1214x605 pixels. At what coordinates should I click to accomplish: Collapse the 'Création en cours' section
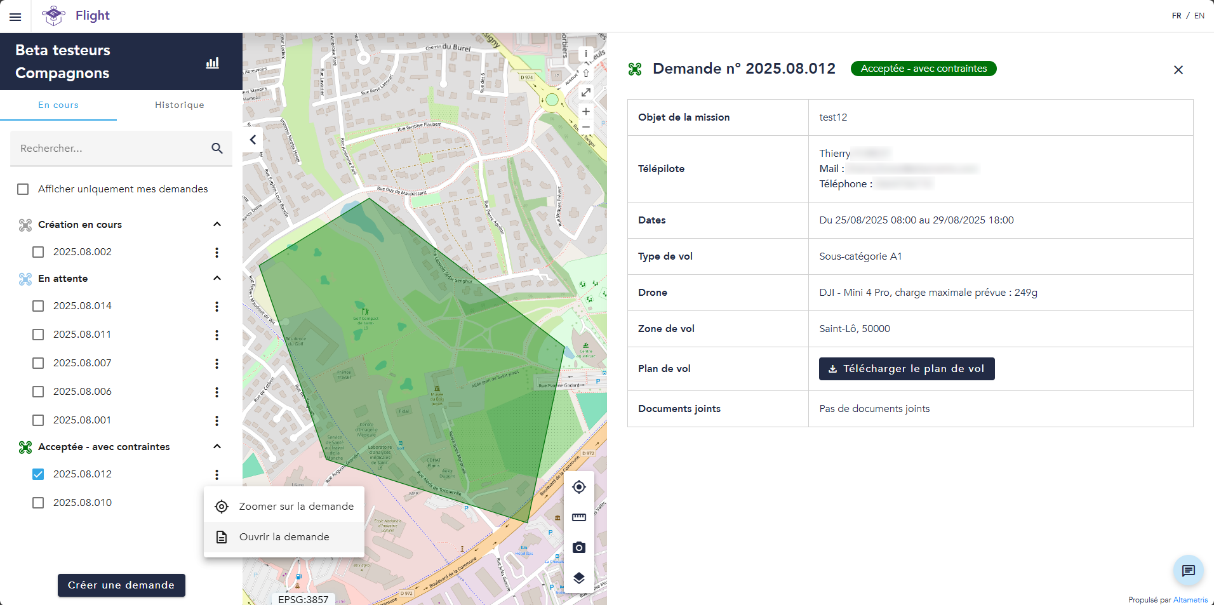(217, 224)
